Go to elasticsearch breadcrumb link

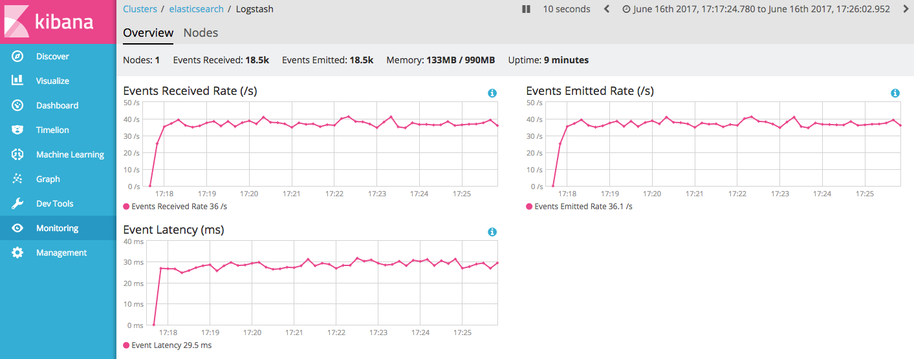coord(196,9)
